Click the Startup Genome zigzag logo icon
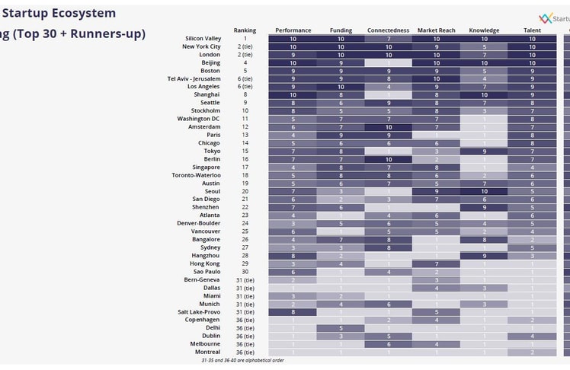Screen dimensions: 570x370 [543, 18]
